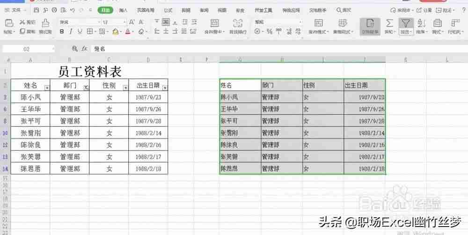The width and height of the screenshot is (468, 235).
Task: Select column header G
Action: pyautogui.click(x=240, y=59)
